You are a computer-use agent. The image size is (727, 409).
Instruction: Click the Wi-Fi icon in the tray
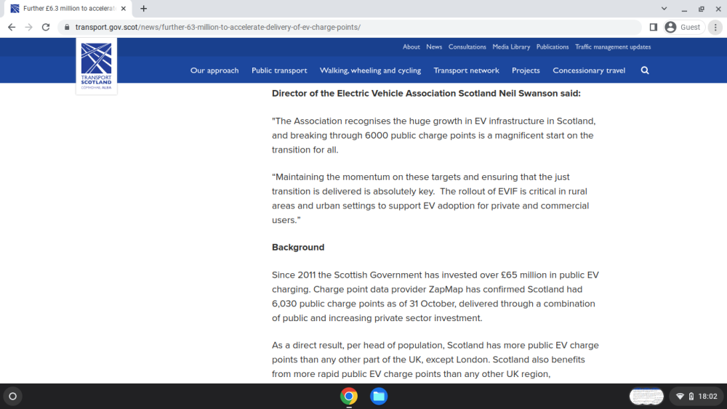click(x=680, y=397)
